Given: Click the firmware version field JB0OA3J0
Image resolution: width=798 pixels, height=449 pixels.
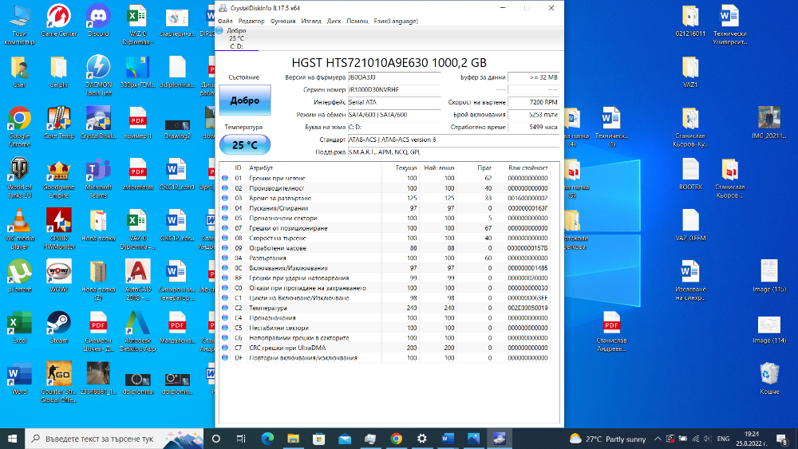Looking at the screenshot, I should tap(394, 77).
